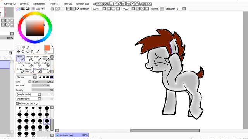Pick the lasso selection tool

[x=23, y=47]
